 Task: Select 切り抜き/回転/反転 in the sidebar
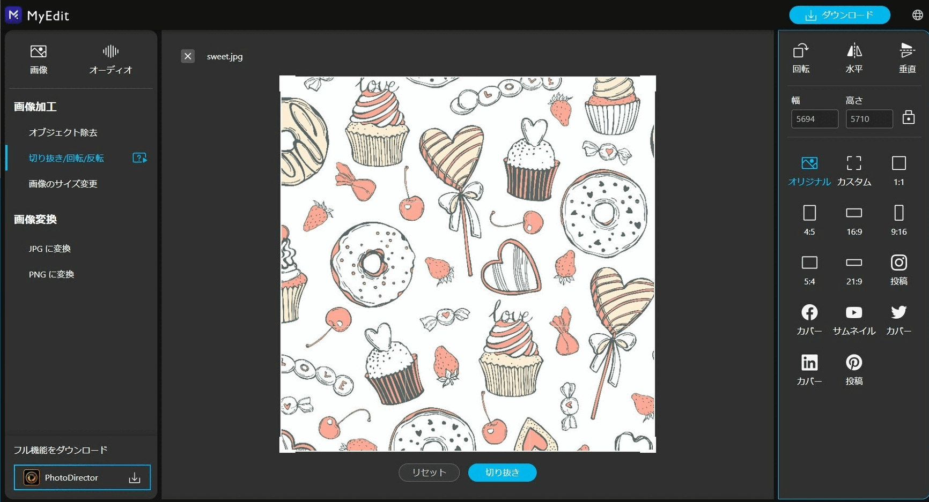pyautogui.click(x=66, y=158)
